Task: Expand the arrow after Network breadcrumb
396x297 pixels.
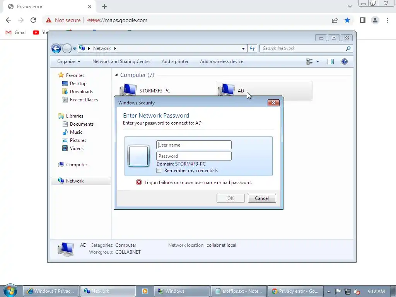Action: click(115, 48)
